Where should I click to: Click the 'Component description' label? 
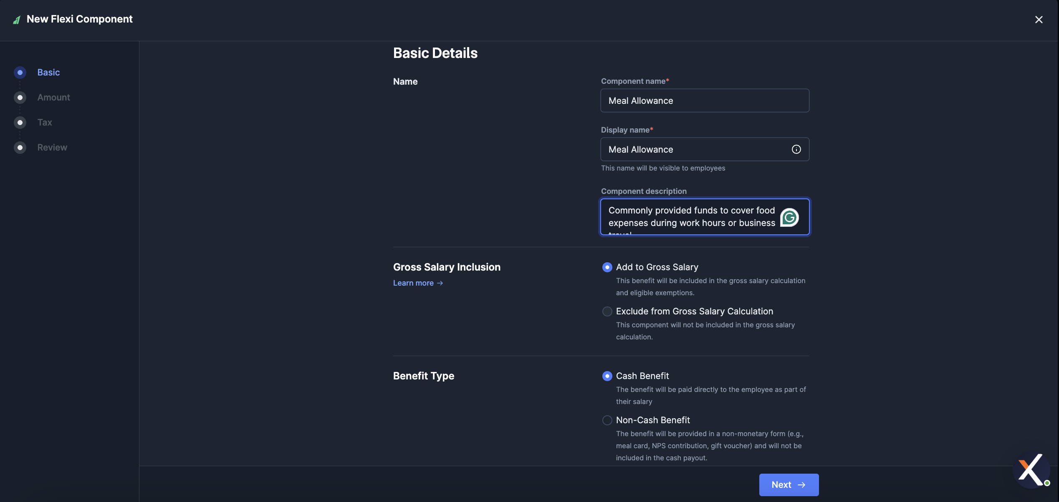pyautogui.click(x=643, y=191)
